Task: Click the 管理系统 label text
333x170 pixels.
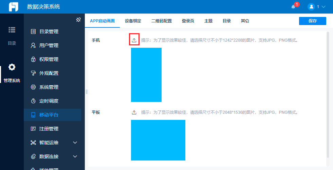Action: pyautogui.click(x=12, y=81)
